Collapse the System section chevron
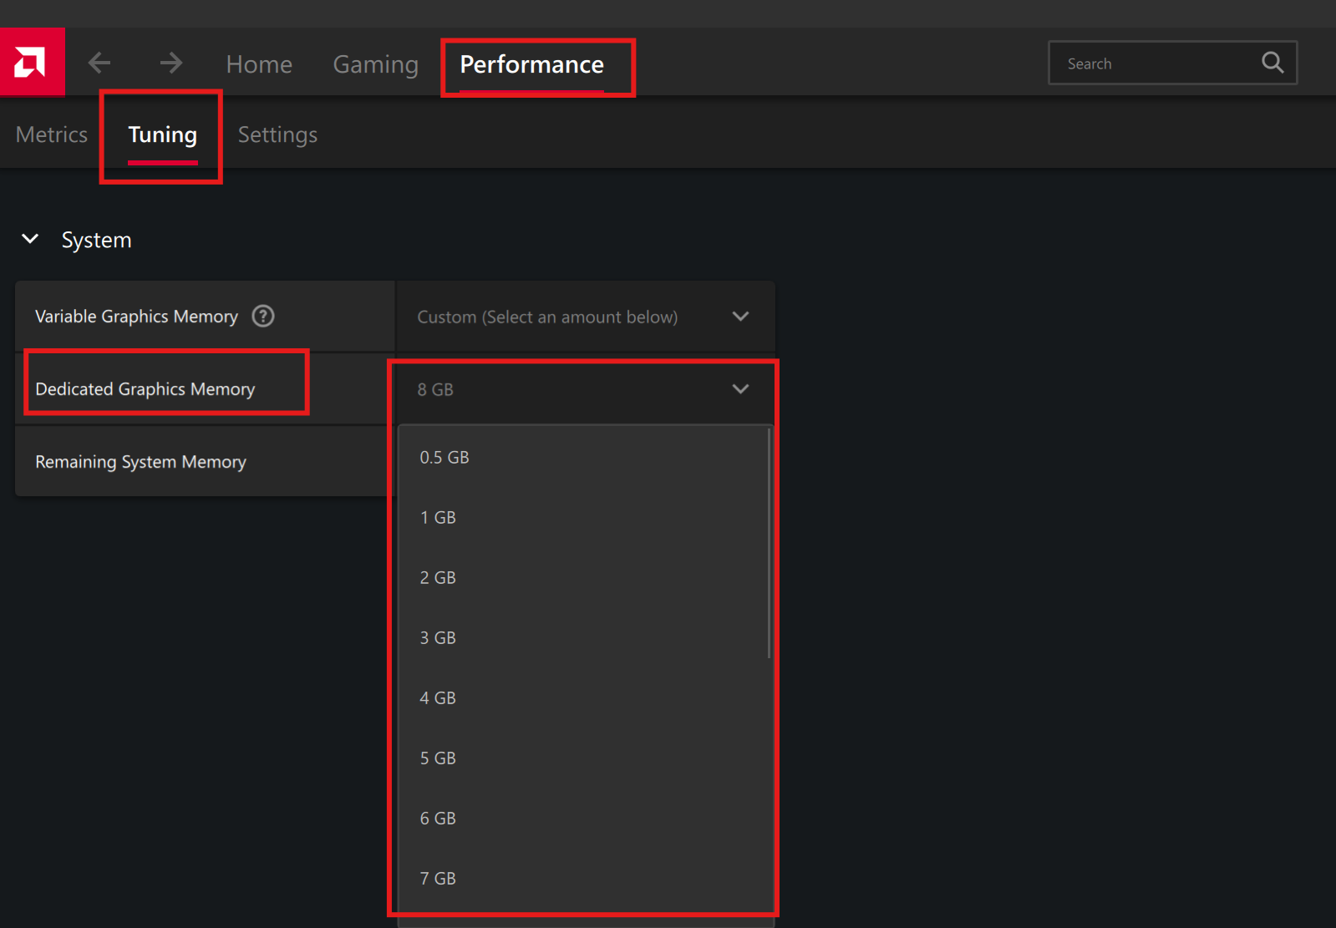The height and width of the screenshot is (928, 1336). pos(30,240)
